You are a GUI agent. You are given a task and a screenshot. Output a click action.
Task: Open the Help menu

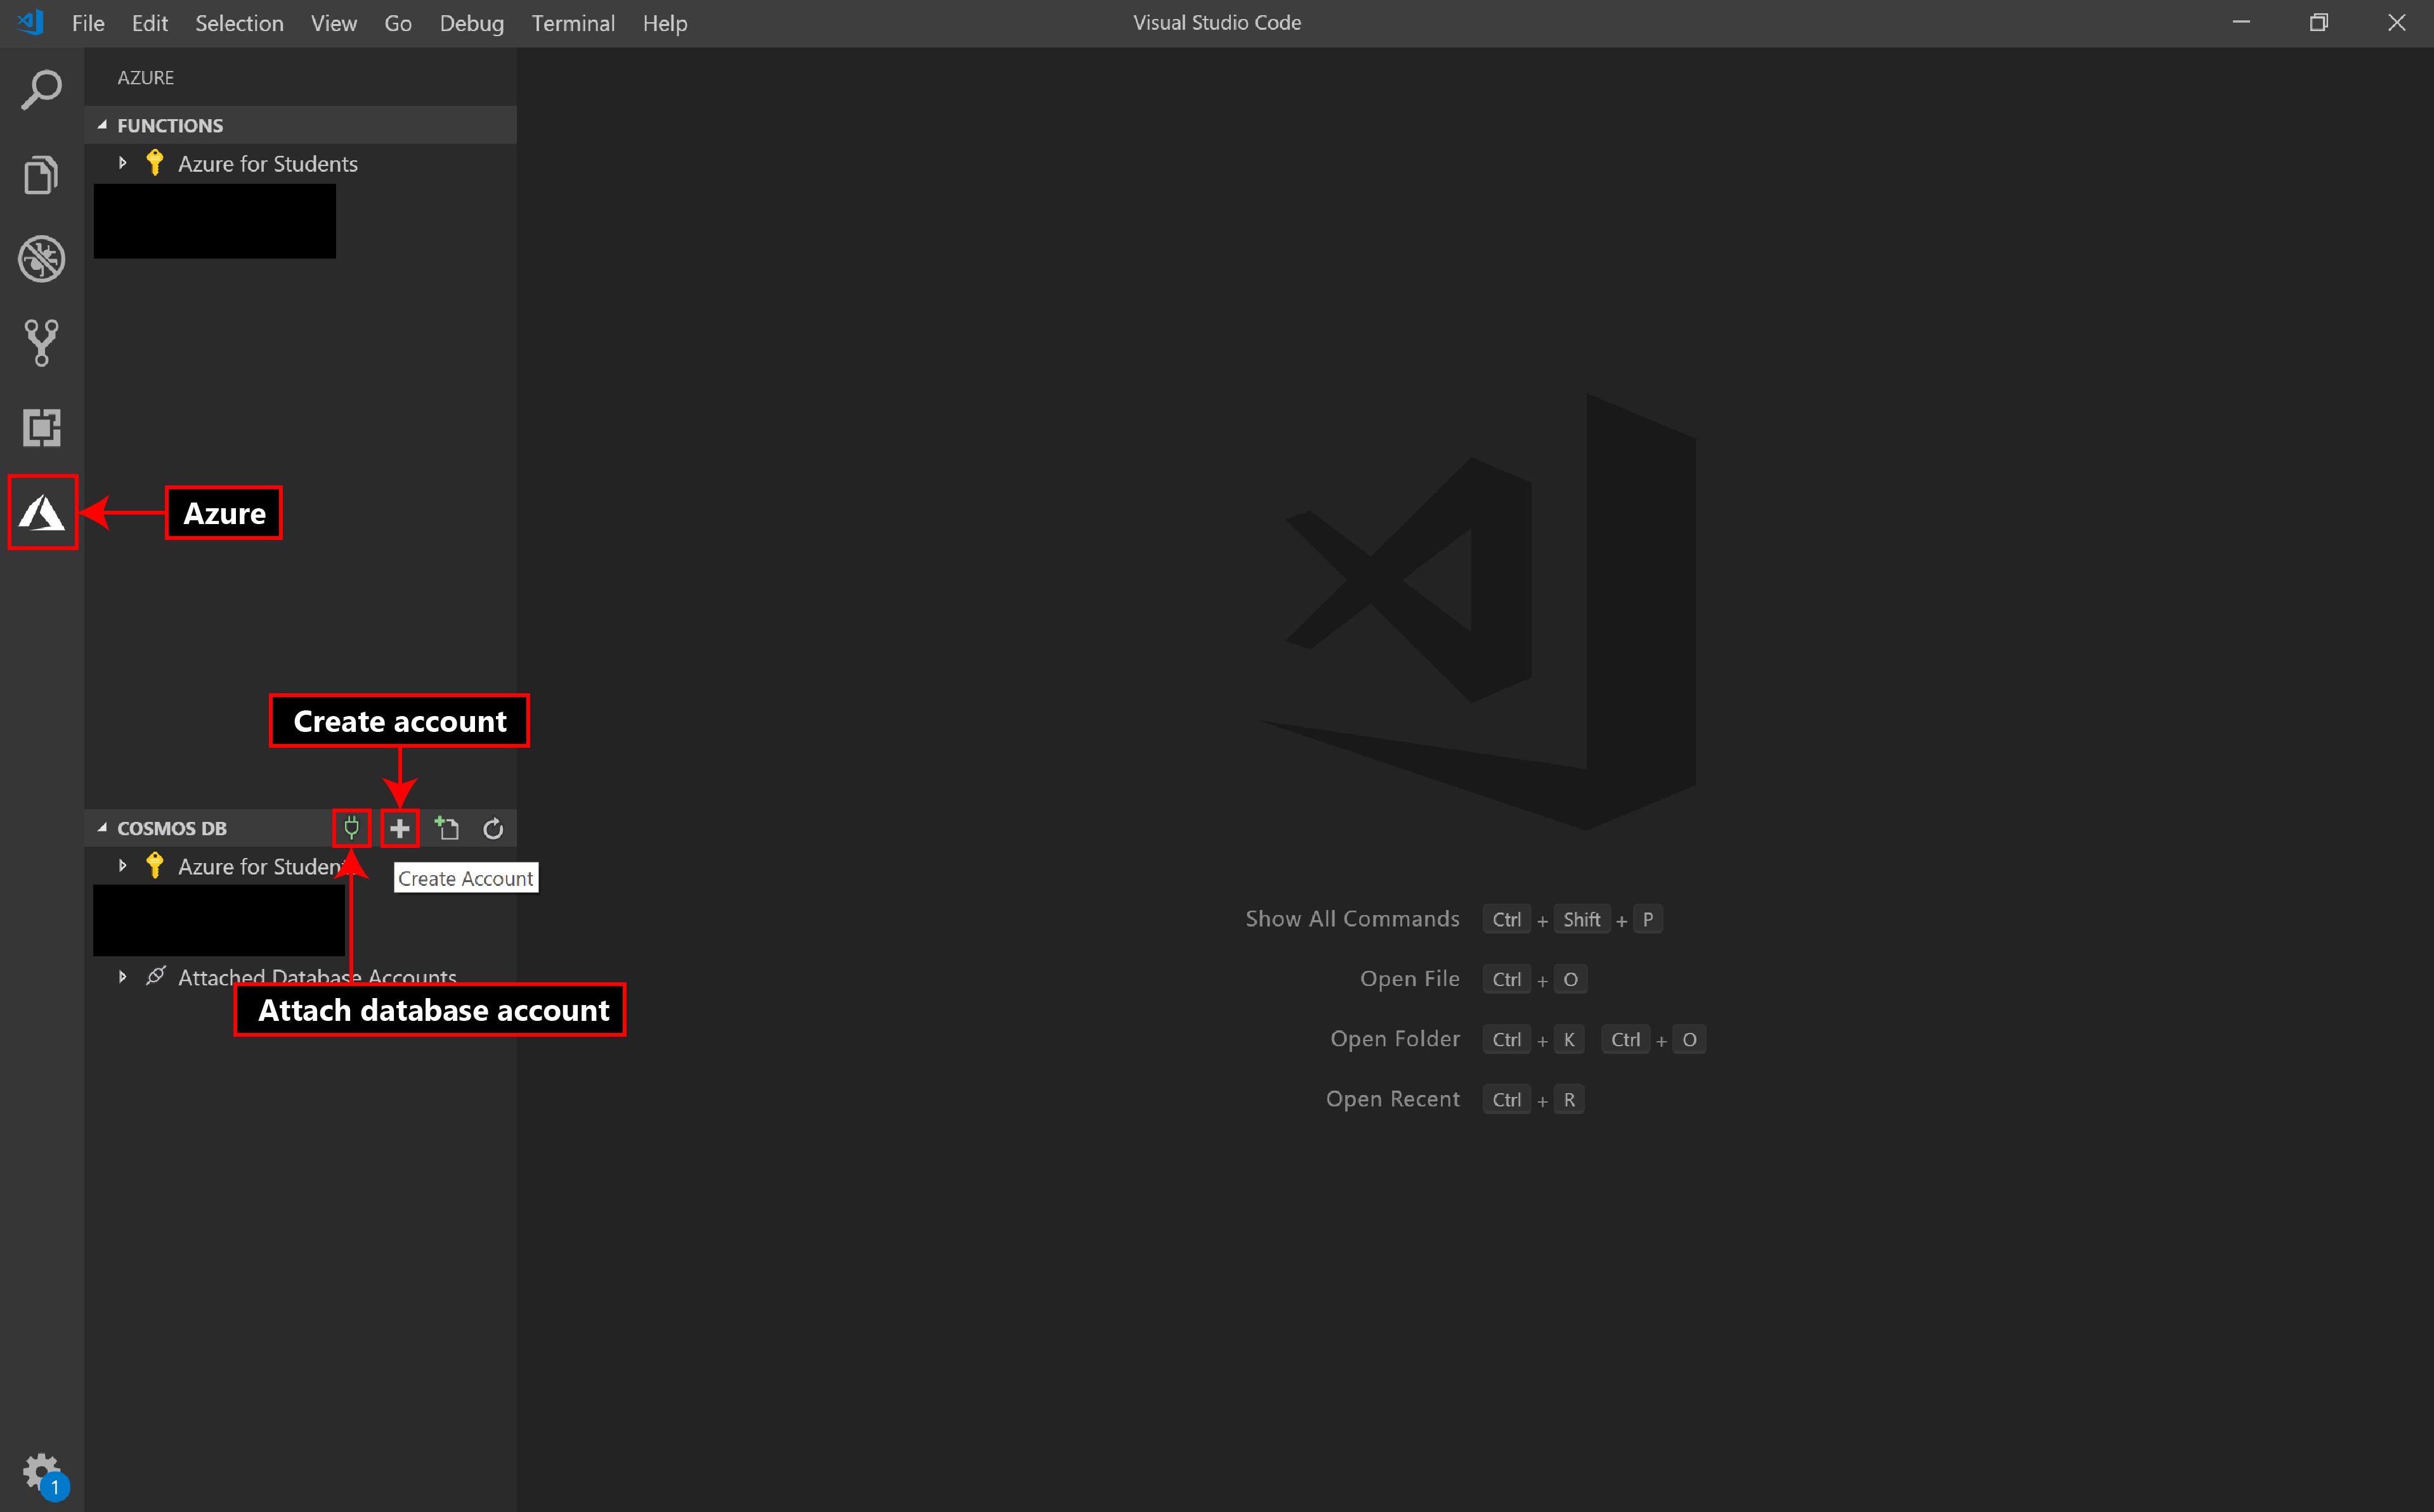[x=665, y=23]
